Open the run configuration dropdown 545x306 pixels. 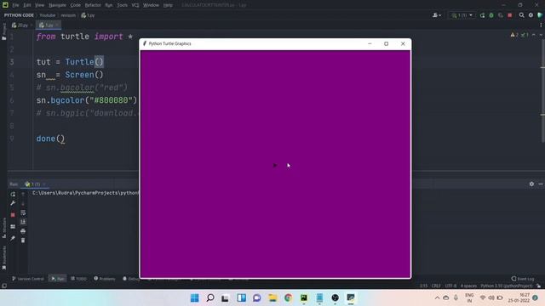462,15
